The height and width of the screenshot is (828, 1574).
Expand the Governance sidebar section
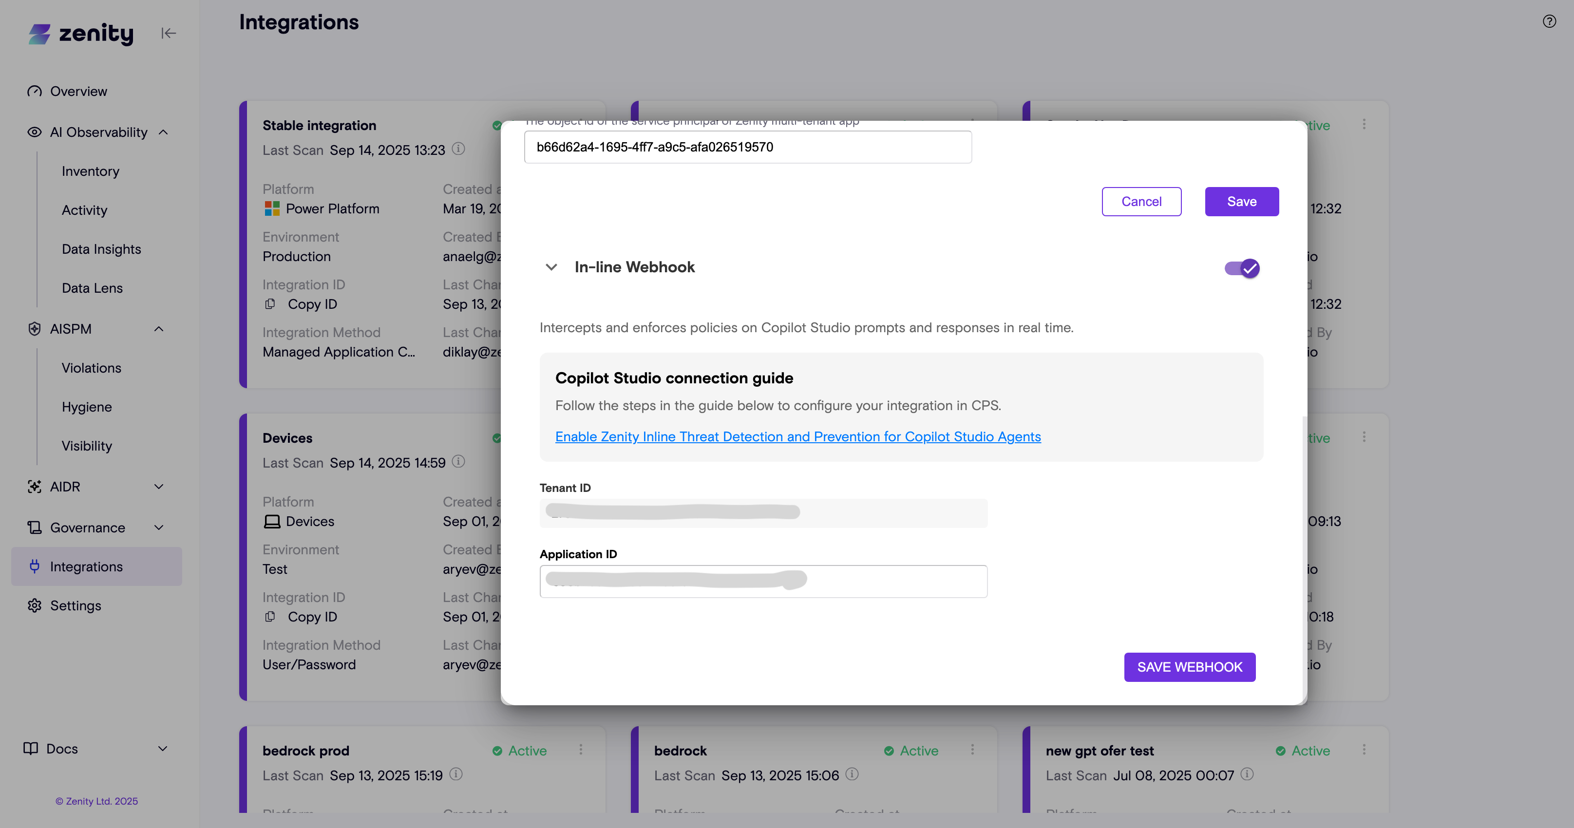[x=159, y=527]
